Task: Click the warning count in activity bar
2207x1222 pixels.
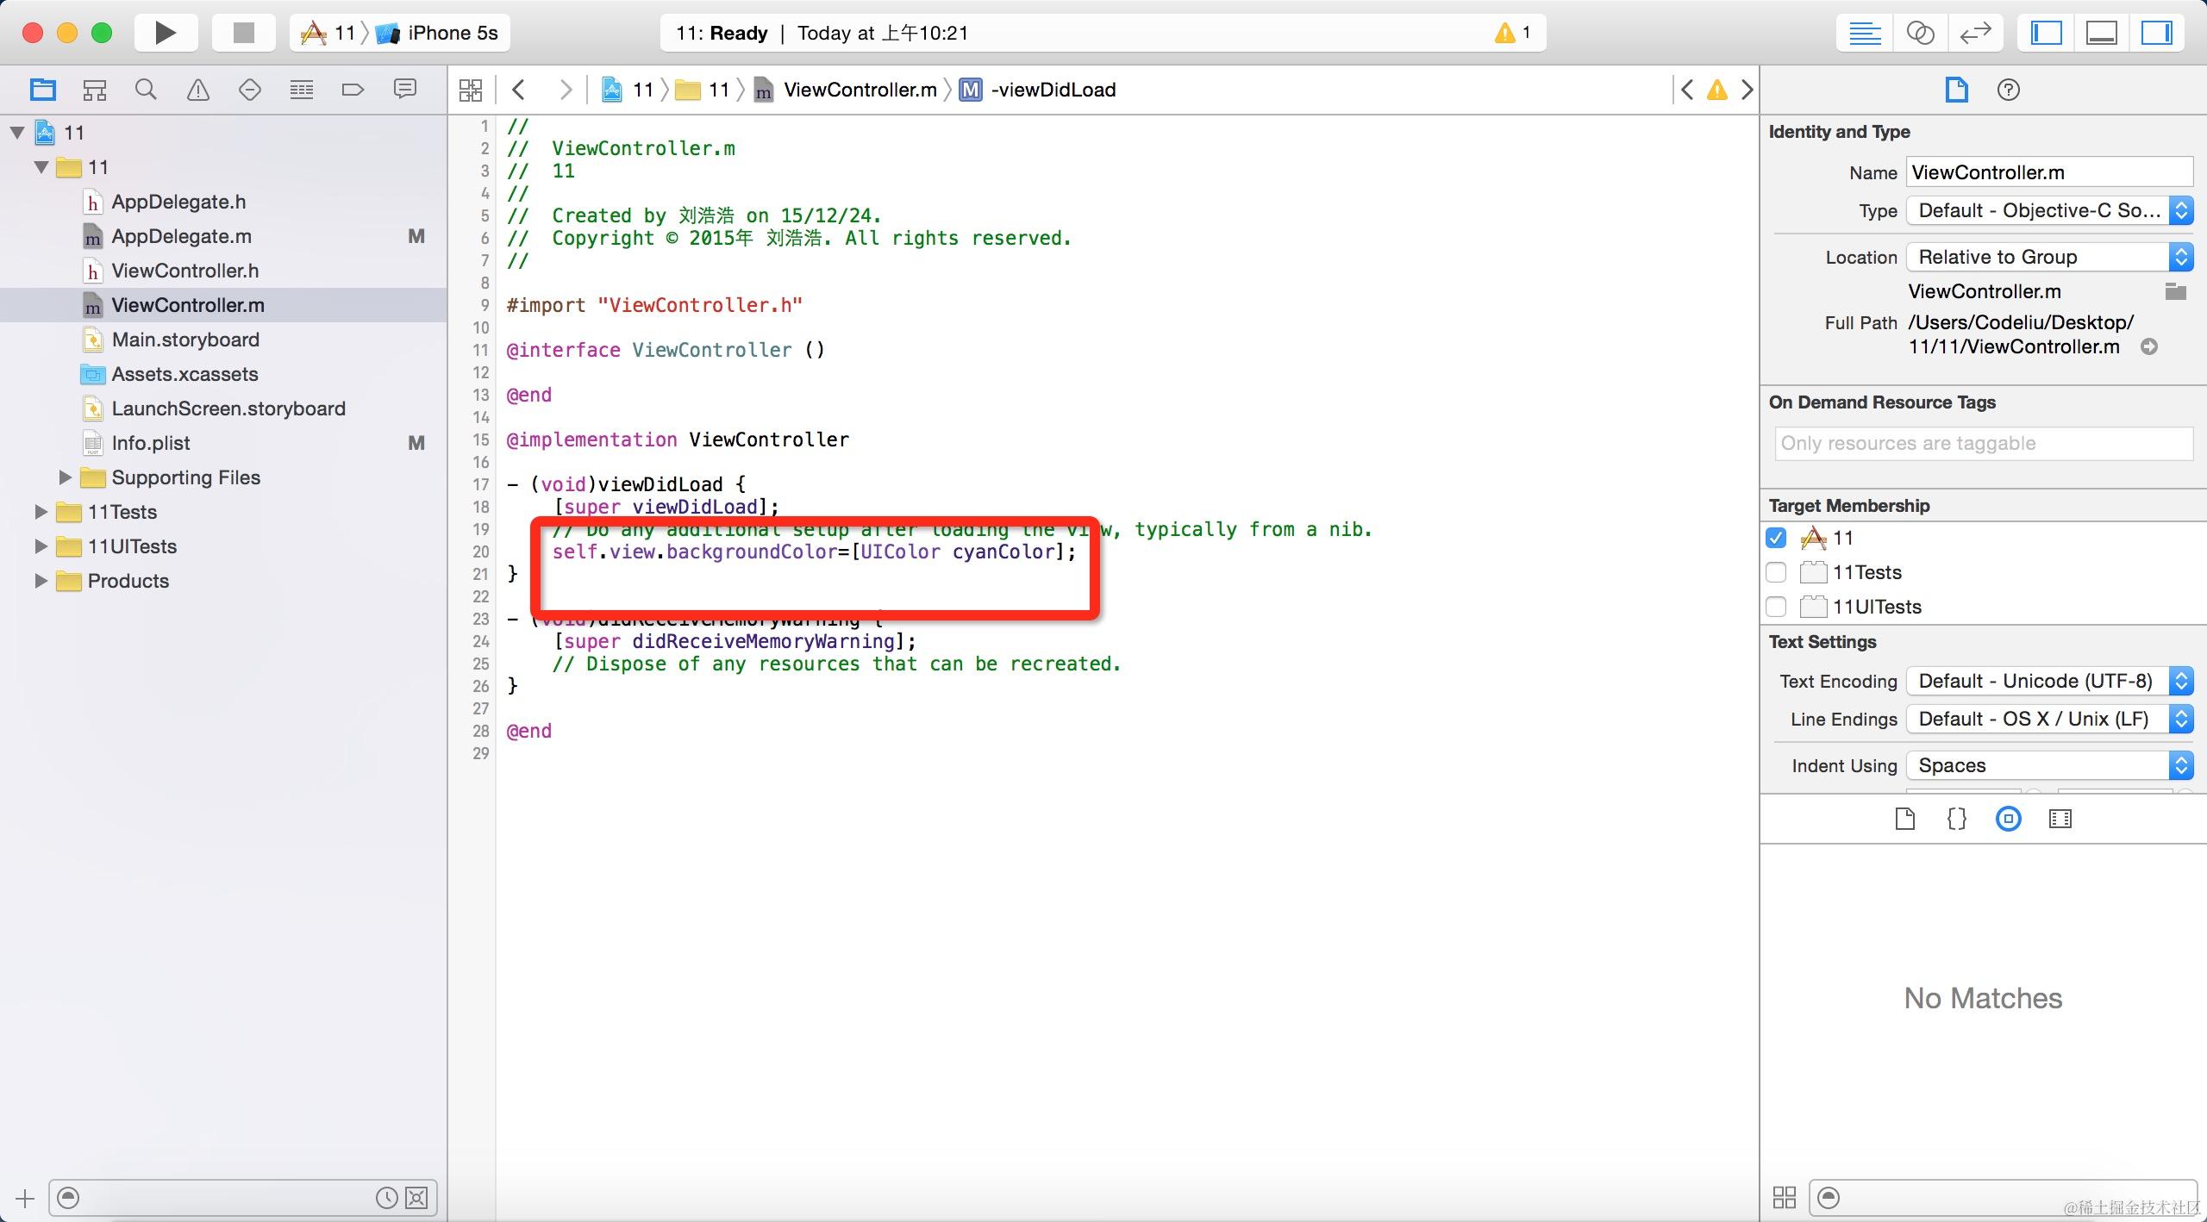Action: (1514, 33)
